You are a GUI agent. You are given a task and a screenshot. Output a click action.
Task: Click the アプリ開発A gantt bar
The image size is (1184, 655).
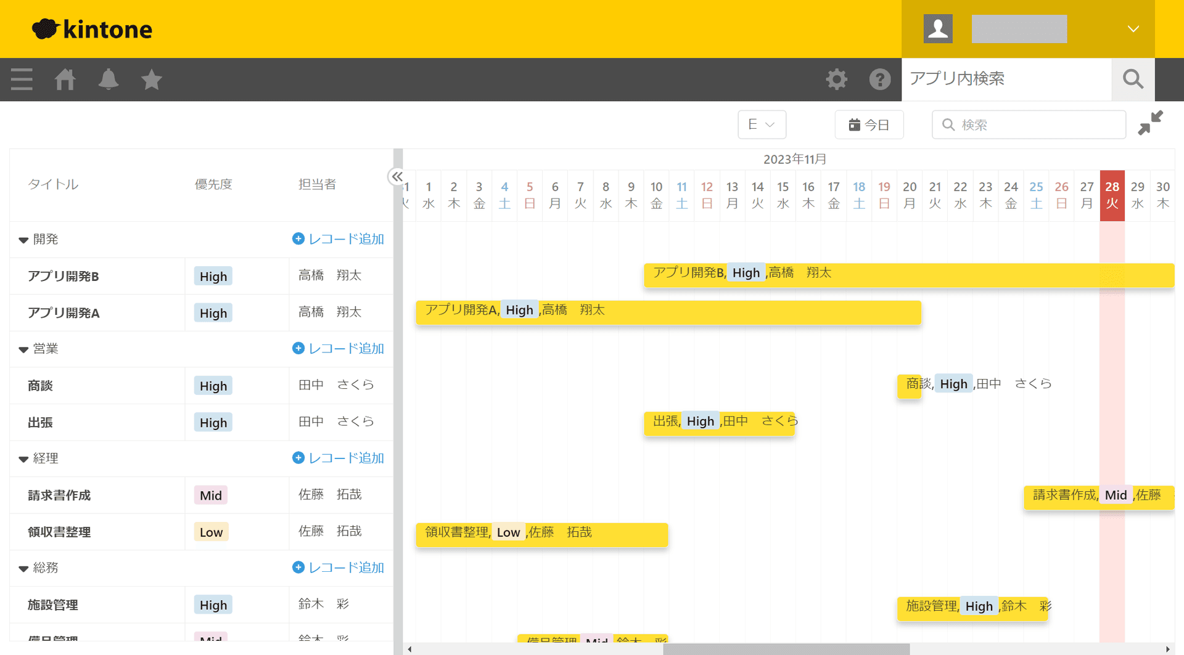[x=668, y=312]
